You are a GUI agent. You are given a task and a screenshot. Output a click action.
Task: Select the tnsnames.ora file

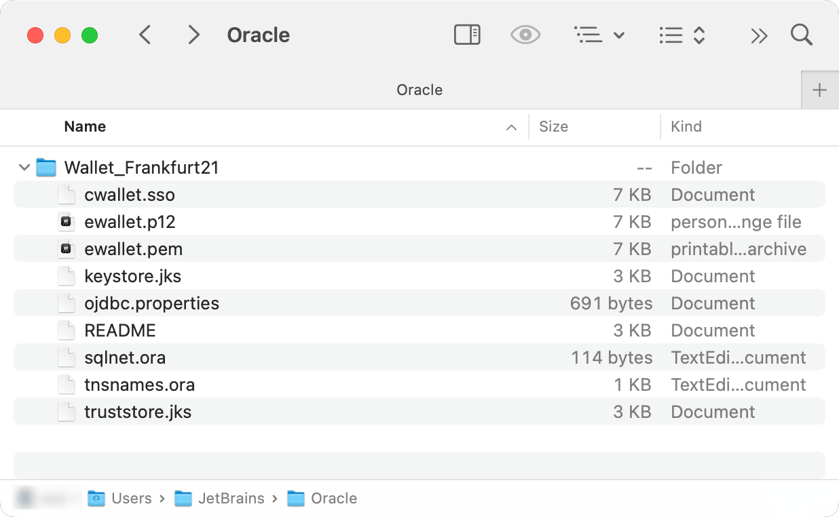pos(139,385)
